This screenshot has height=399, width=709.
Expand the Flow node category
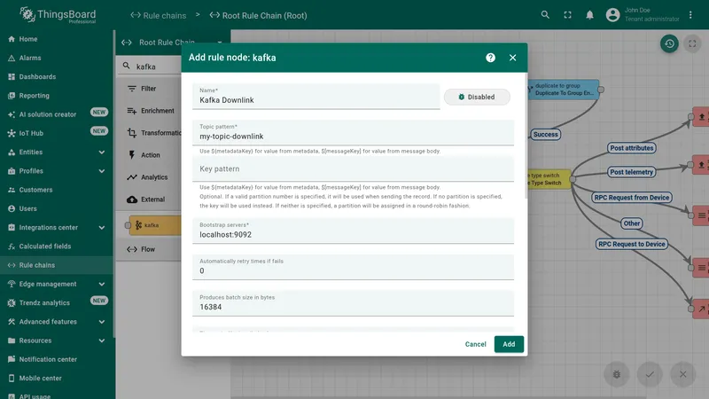coord(149,249)
